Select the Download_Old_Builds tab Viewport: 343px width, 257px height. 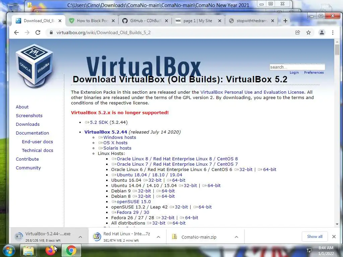pyautogui.click(x=39, y=21)
